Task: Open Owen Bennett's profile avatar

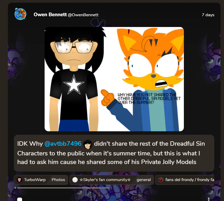Action: coord(20,14)
